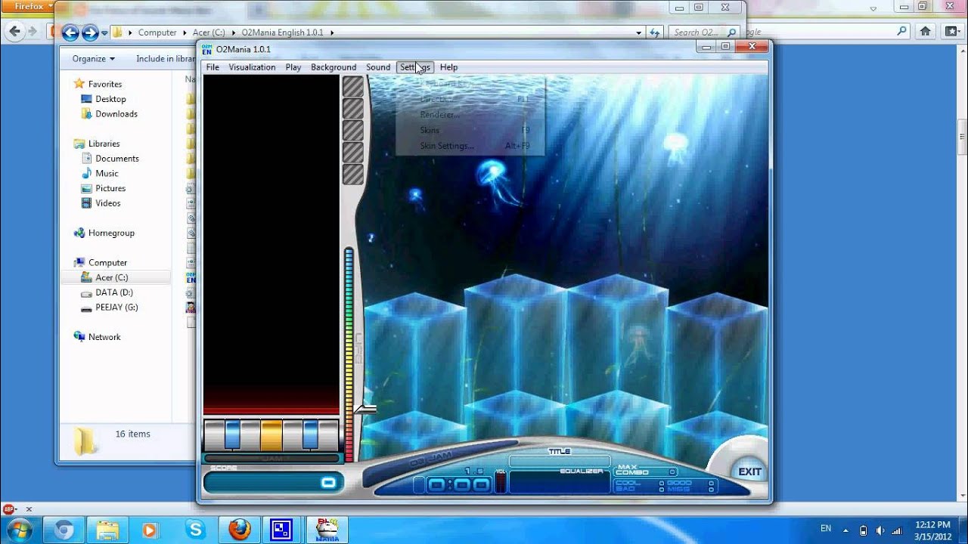Open the Organize dropdown in Explorer
Viewport: 968px width, 544px height.
coord(94,58)
